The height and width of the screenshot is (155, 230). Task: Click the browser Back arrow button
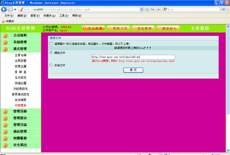pyautogui.click(x=4, y=9)
